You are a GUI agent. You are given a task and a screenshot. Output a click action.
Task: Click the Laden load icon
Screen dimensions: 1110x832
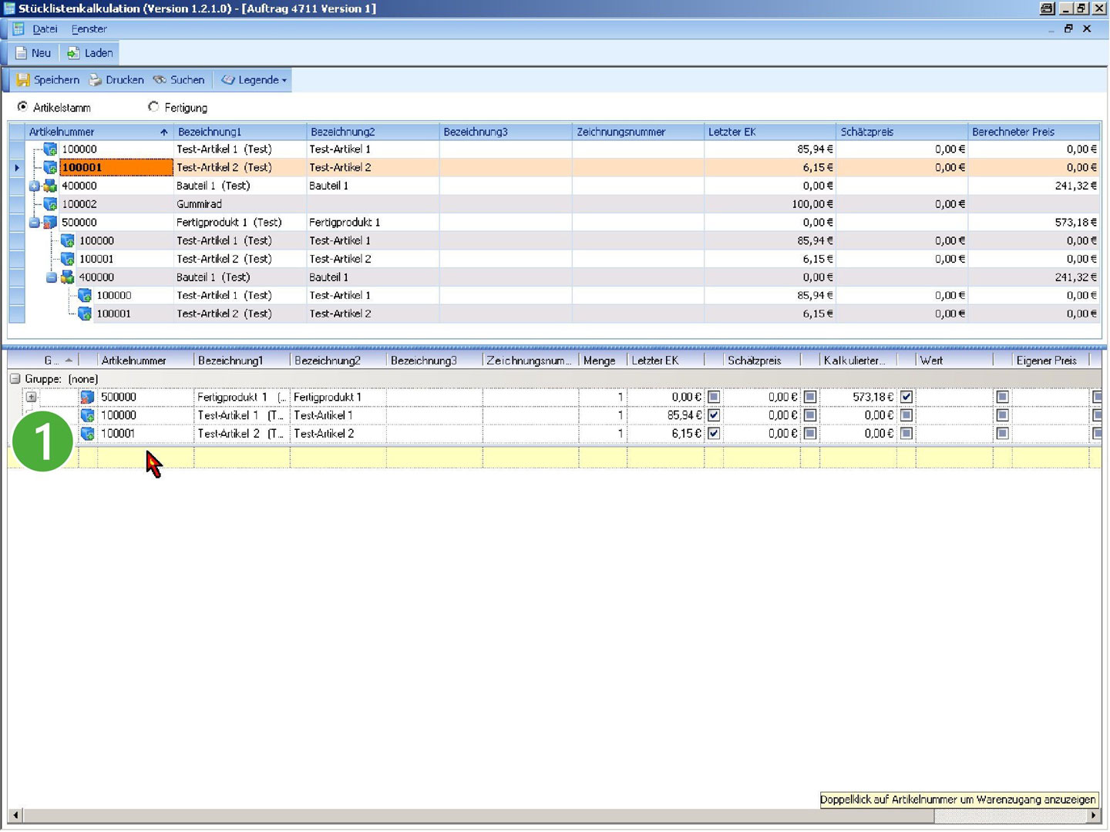pyautogui.click(x=73, y=53)
